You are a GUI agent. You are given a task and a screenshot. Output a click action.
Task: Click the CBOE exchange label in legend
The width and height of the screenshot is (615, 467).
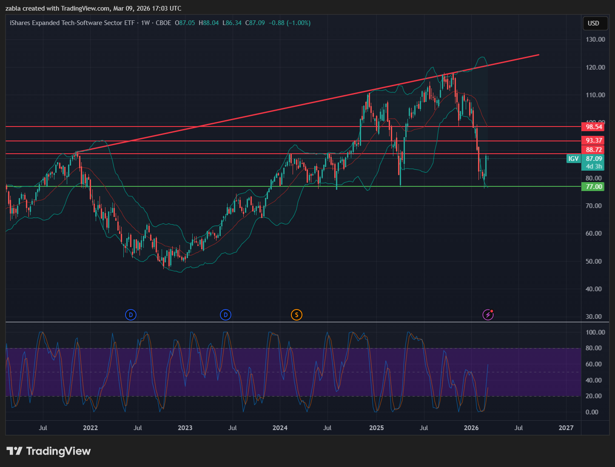point(163,23)
